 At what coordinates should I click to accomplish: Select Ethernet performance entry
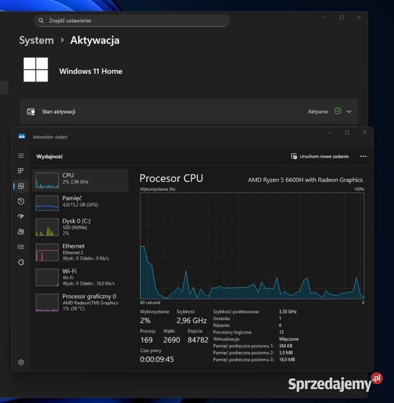pos(80,252)
